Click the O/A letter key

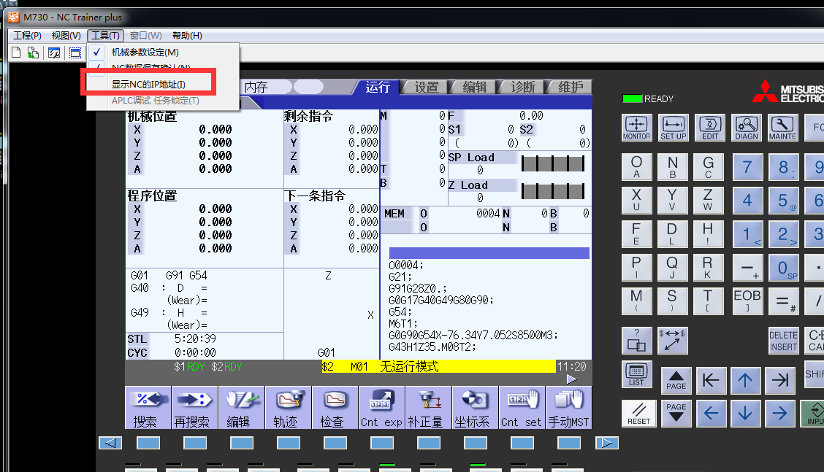coord(636,167)
